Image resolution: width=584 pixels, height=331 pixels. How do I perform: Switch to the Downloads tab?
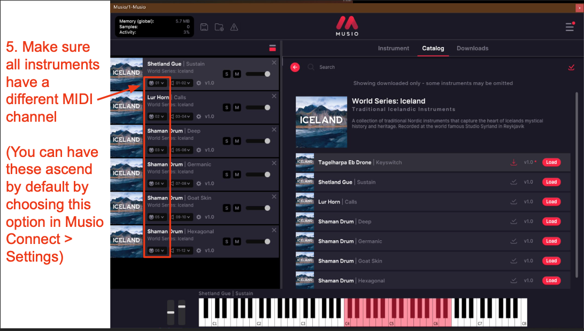[472, 49]
